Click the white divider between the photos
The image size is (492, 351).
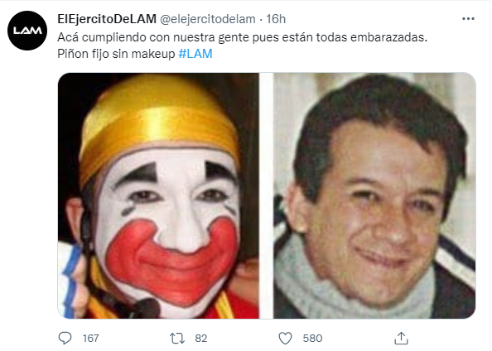[266, 195]
